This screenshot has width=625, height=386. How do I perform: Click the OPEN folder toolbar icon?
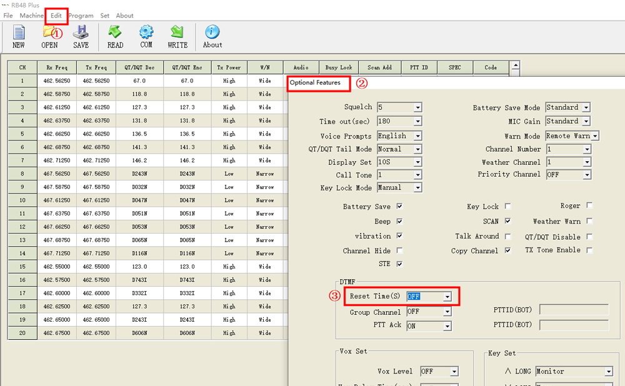click(49, 32)
